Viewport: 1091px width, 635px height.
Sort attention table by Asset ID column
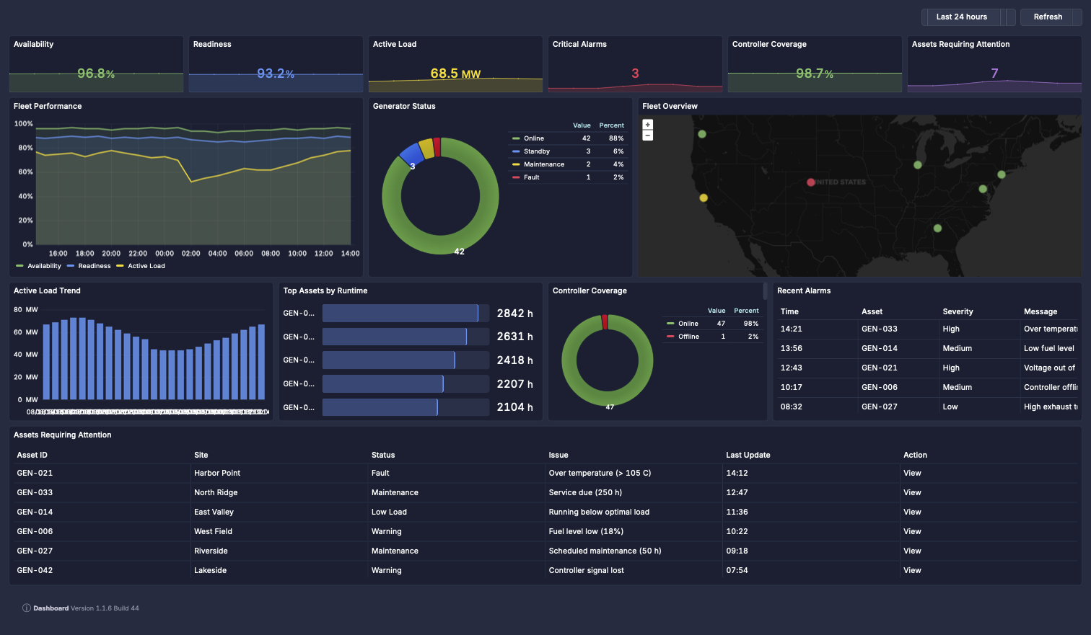point(32,455)
